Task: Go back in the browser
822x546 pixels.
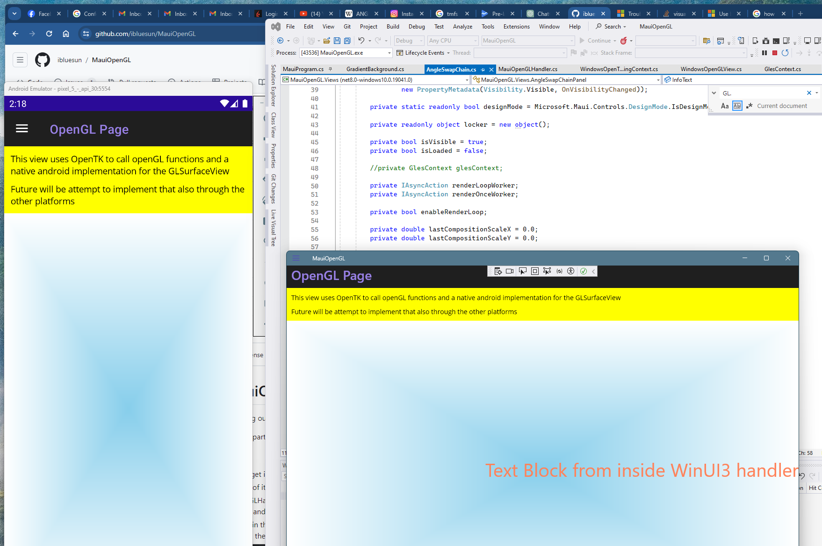Action: [15, 34]
